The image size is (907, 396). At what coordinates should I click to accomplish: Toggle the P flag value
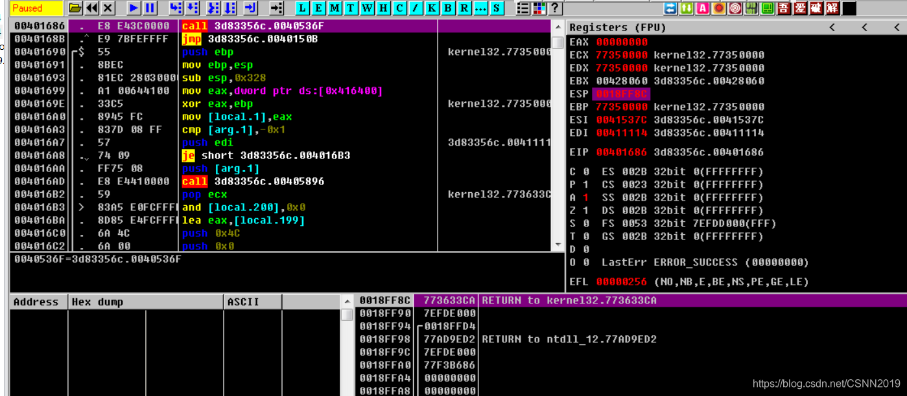tap(586, 184)
